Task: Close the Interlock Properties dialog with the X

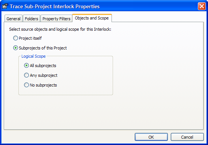Action: 202,6
